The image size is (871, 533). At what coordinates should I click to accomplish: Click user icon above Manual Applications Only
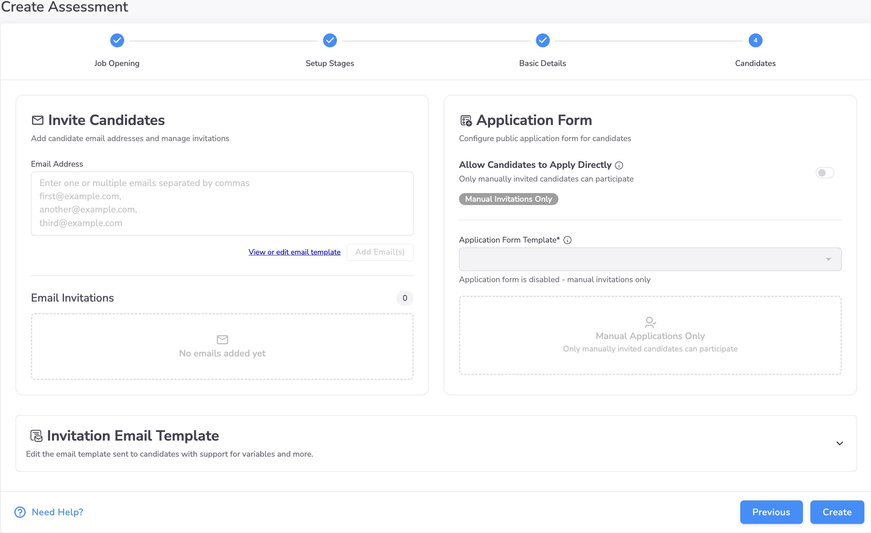coord(650,322)
